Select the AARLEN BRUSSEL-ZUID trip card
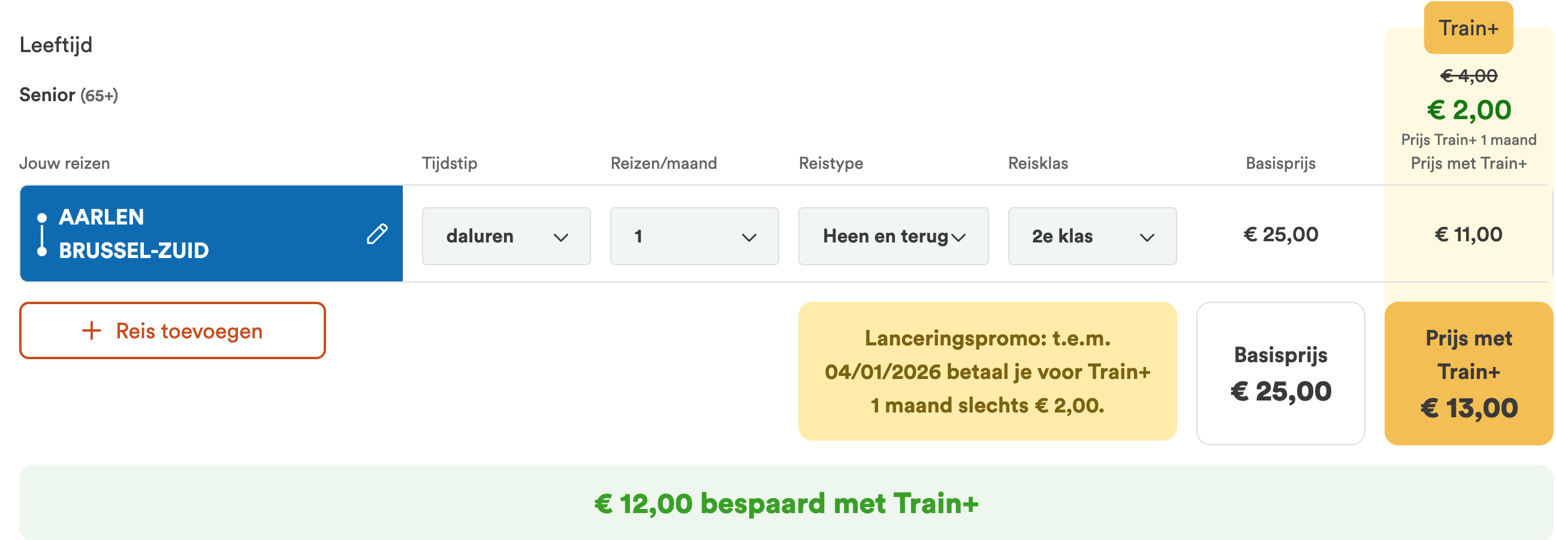This screenshot has width=1556, height=540. (181, 234)
